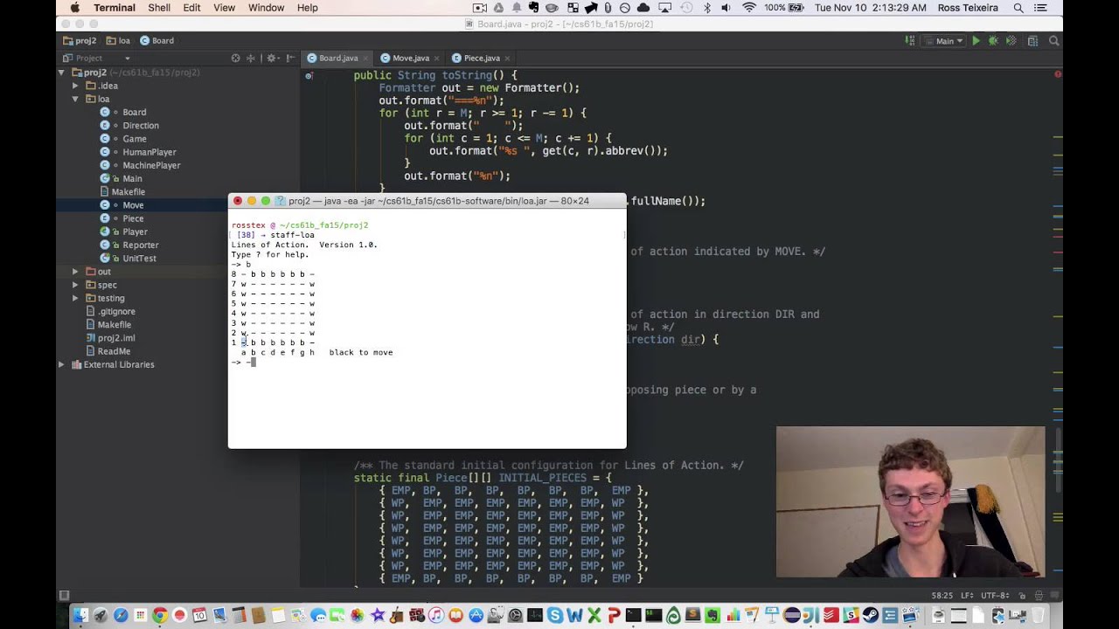Open Safari from the Dock
The width and height of the screenshot is (1119, 629).
point(121,615)
